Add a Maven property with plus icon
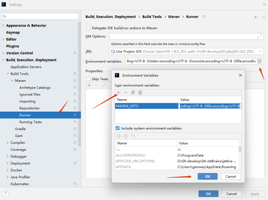The width and height of the screenshot is (268, 200). 89,85
